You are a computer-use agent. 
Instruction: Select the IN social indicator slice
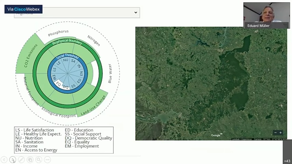[79, 66]
